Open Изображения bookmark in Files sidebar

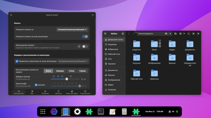(114, 80)
